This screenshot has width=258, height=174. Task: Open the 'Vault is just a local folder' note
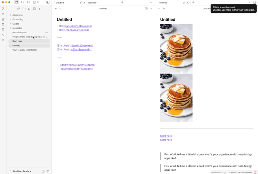click(x=25, y=50)
